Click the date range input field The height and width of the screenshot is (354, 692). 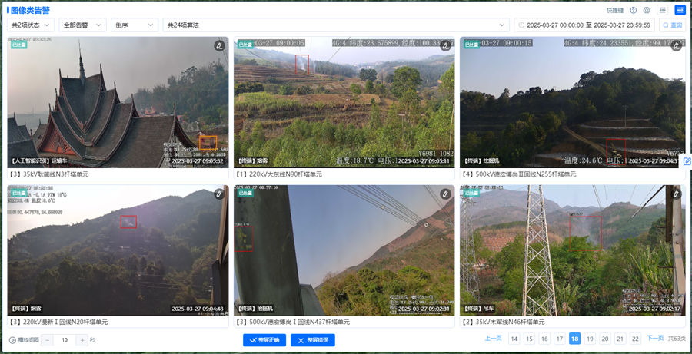(584, 25)
